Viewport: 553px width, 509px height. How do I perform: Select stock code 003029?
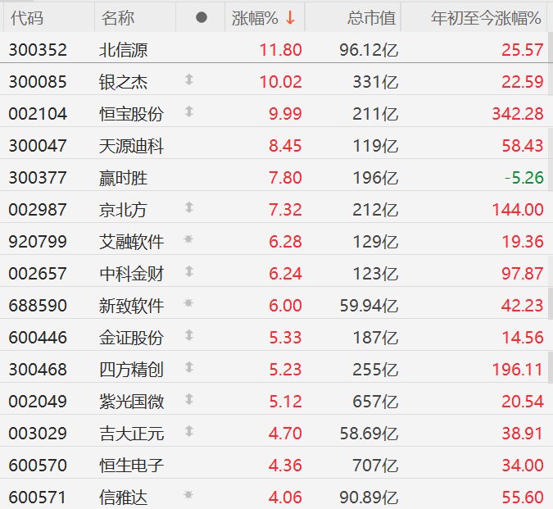38,434
